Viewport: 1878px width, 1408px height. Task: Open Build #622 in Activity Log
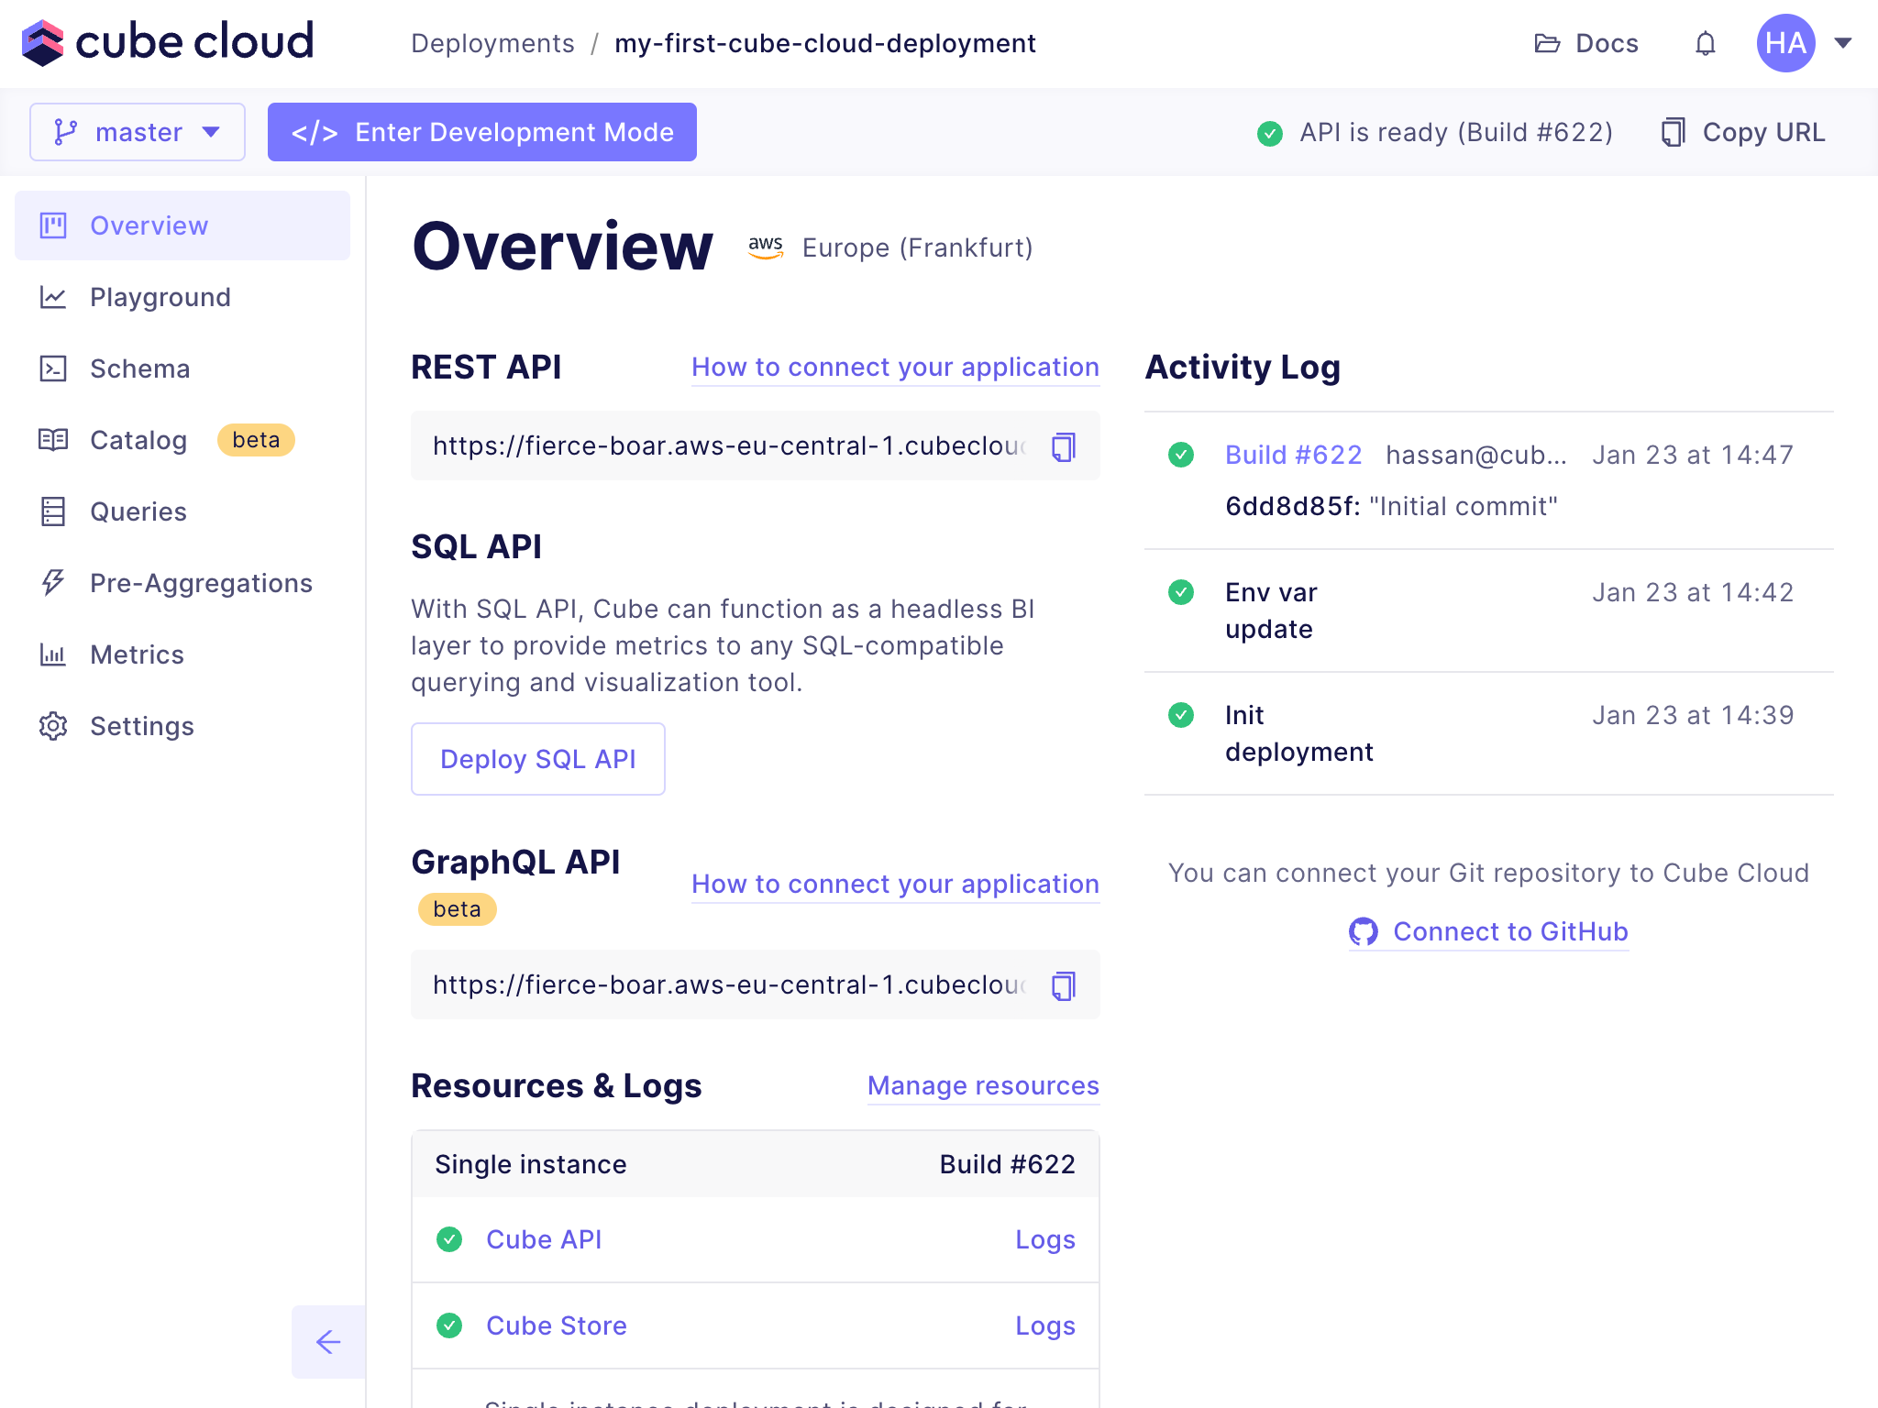click(1293, 455)
